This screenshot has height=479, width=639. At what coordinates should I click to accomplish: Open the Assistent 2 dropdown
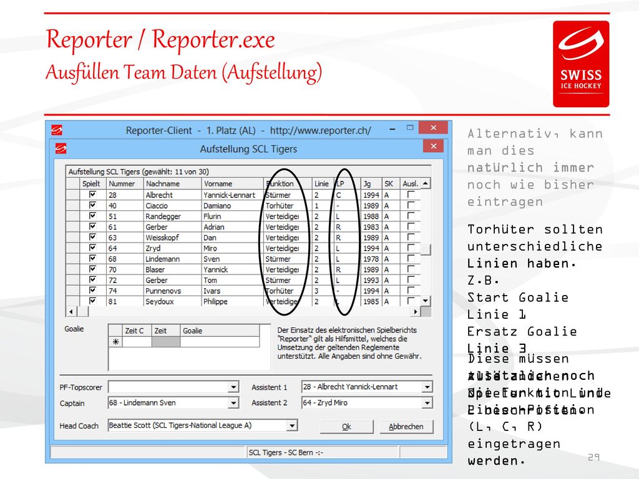pos(427,403)
